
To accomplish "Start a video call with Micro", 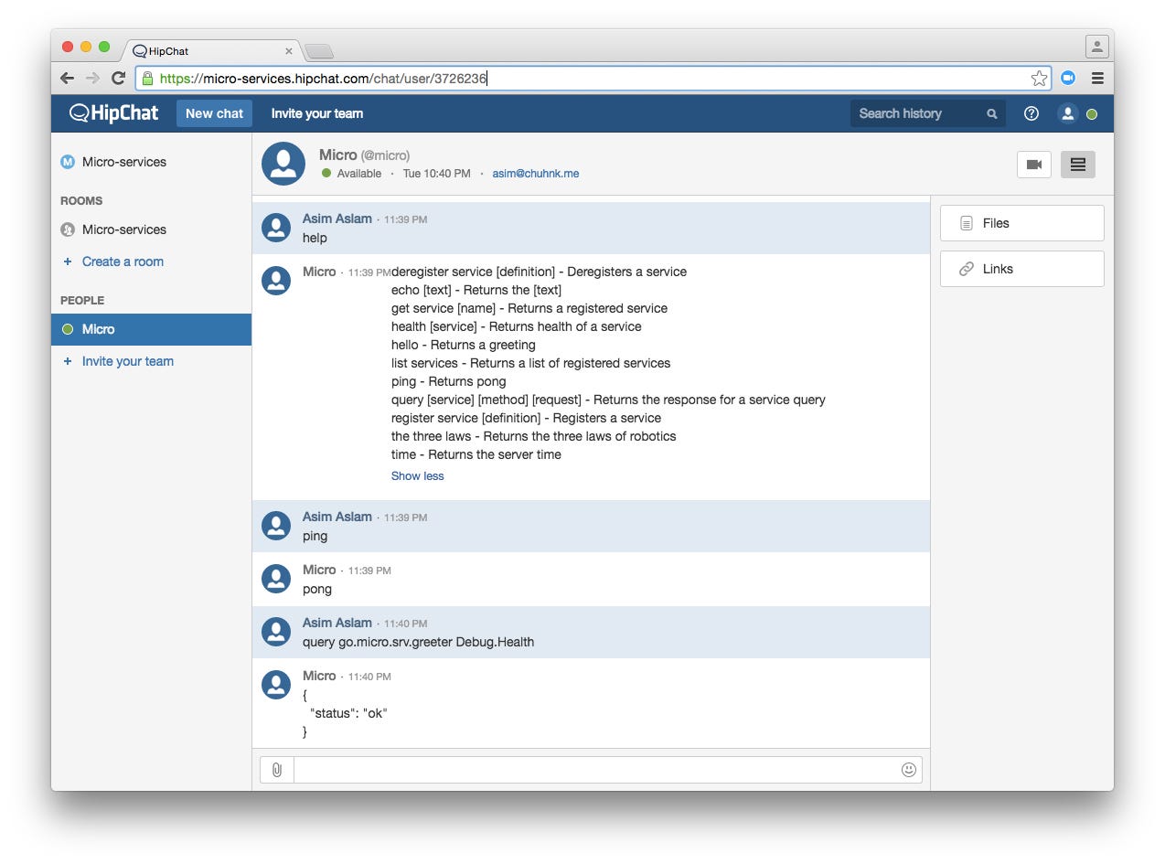I will [x=1034, y=165].
